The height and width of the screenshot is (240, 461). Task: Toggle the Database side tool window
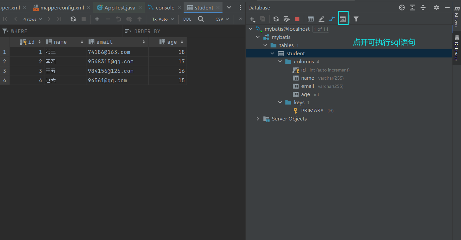457,48
